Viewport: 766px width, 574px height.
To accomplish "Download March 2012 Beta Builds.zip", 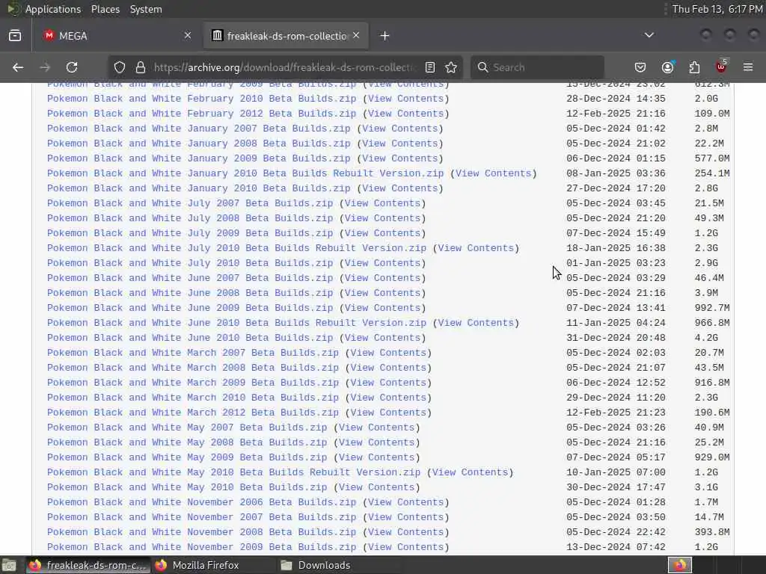I will [x=193, y=413].
